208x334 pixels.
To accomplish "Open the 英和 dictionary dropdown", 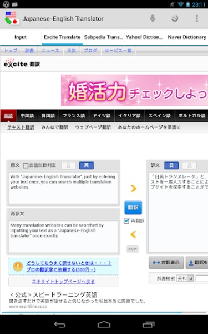I will pyautogui.click(x=185, y=278).
